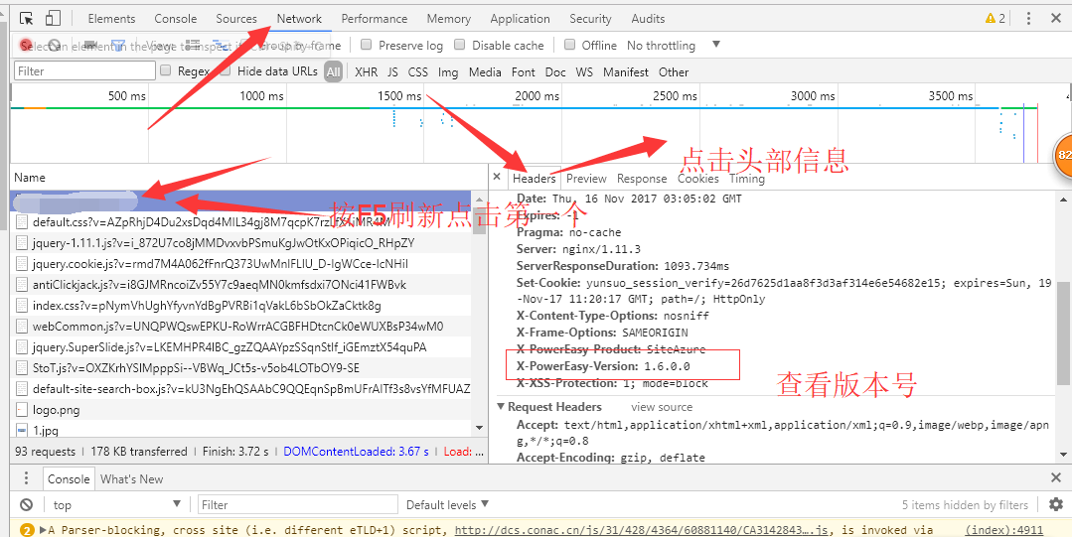The width and height of the screenshot is (1072, 537).
Task: Close the console drawer
Action: pyautogui.click(x=1055, y=478)
